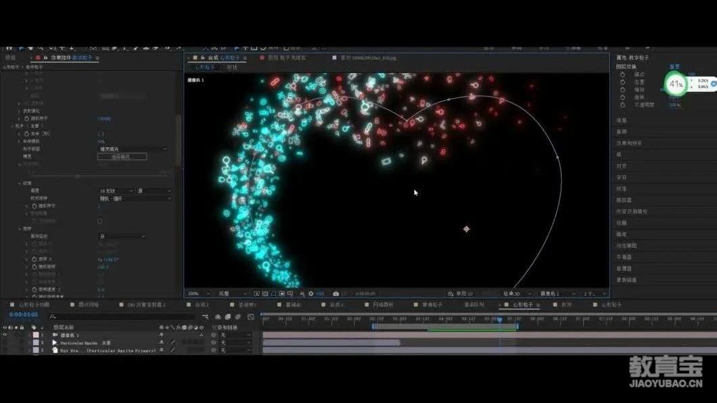Open 对齐 panel header
The width and height of the screenshot is (717, 403).
click(622, 165)
